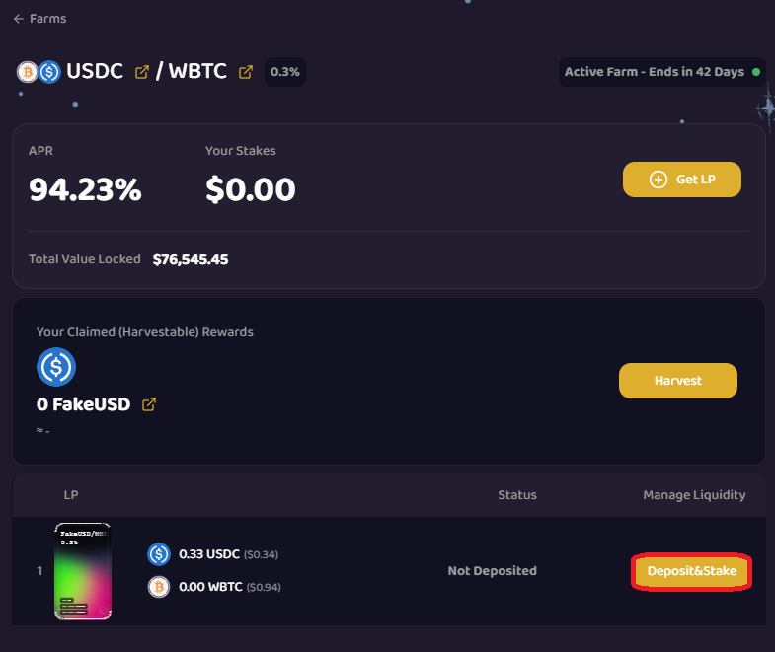This screenshot has height=652, width=775.
Task: Click the Manage Liquidity column header
Action: click(x=694, y=495)
